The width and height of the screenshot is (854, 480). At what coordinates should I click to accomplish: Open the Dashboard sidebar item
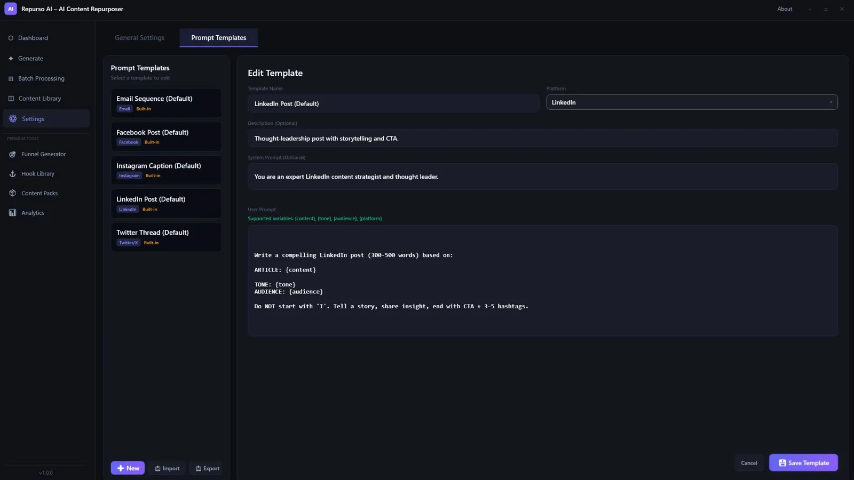46,38
